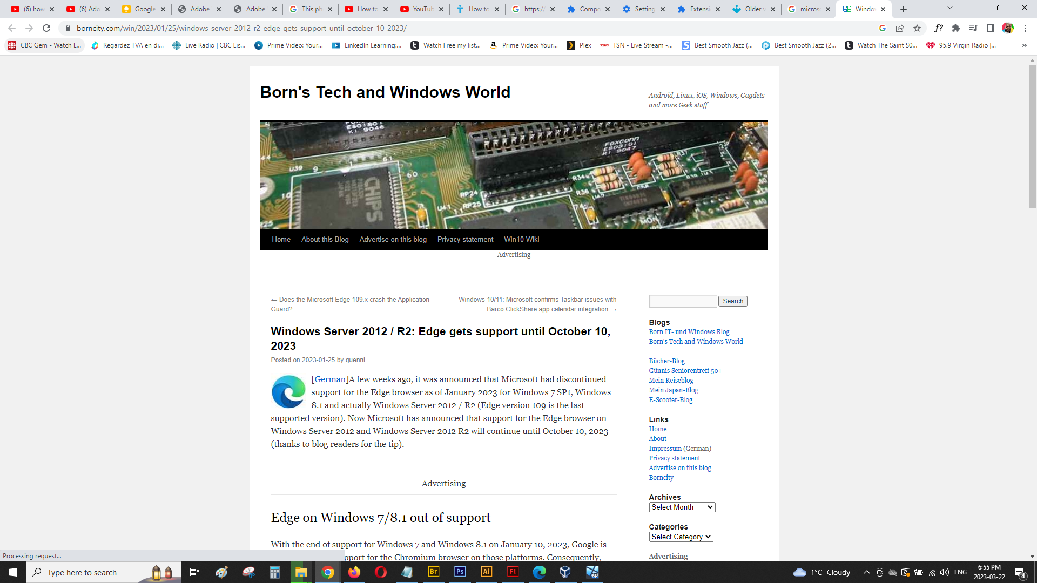The height and width of the screenshot is (583, 1037).
Task: Open the Win10 Wiki menu item
Action: pos(521,239)
